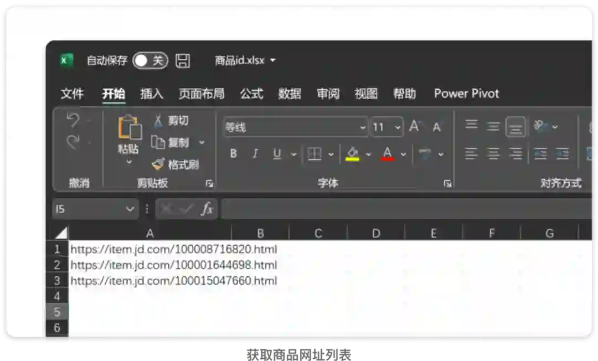Image resolution: width=598 pixels, height=361 pixels.
Task: Click the Select All corner triangle
Action: click(x=61, y=233)
